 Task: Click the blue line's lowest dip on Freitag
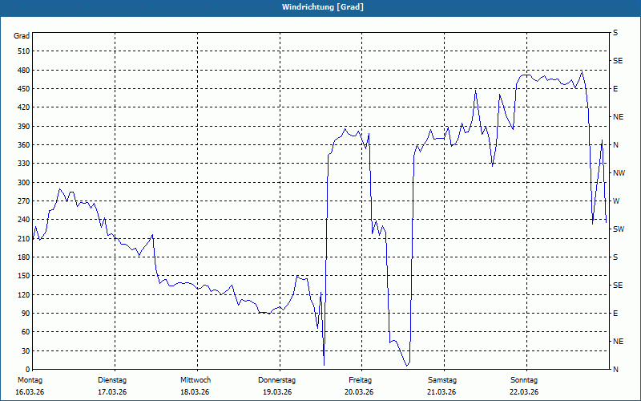click(x=407, y=365)
